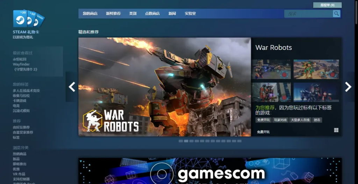This screenshot has height=184, width=358.
Task: Open the Steam gift cards image
Action: [x=29, y=18]
